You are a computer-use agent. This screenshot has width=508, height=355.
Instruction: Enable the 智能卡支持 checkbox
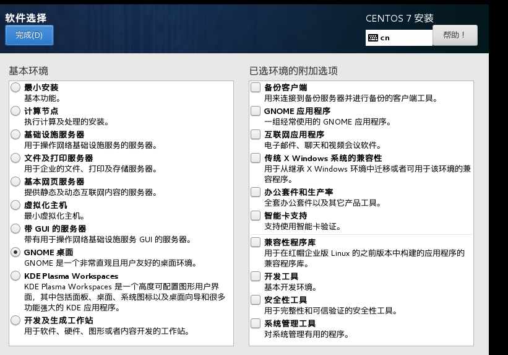coord(256,216)
